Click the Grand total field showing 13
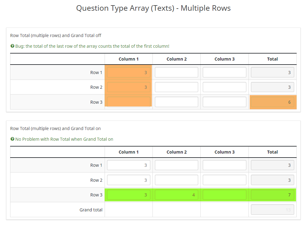The width and height of the screenshot is (308, 227). click(x=272, y=210)
